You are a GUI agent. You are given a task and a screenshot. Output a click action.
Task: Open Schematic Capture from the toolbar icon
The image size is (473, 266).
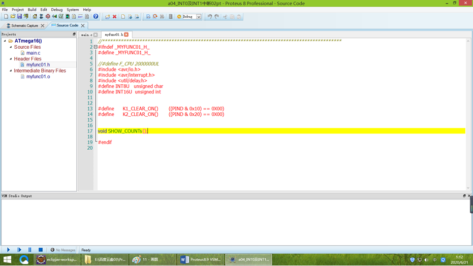41,17
